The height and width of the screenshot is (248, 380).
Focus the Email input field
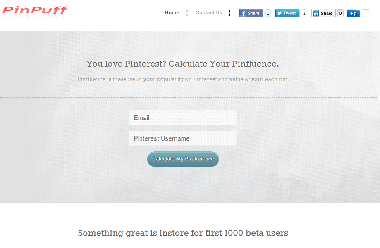183,118
